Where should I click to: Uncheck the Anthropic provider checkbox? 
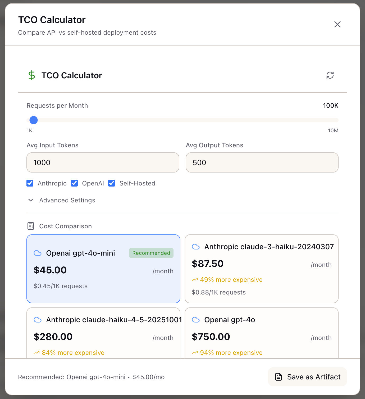click(30, 183)
